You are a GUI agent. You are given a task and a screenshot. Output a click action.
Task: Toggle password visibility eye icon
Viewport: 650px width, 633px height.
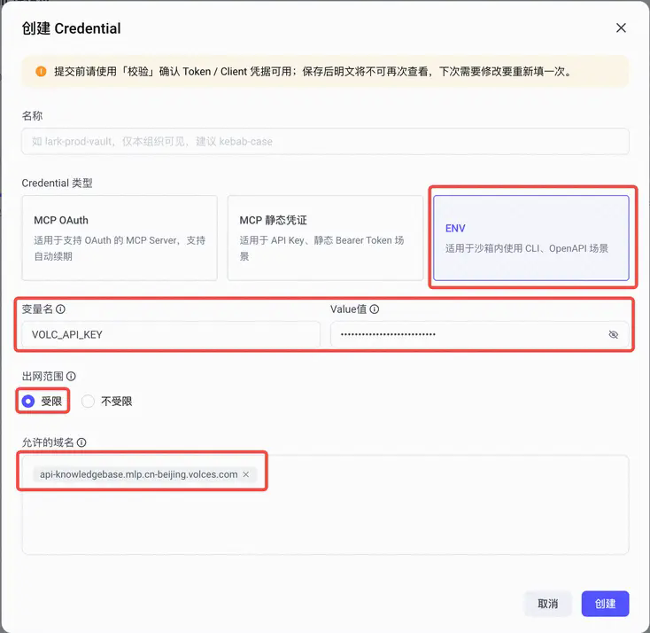(x=613, y=334)
